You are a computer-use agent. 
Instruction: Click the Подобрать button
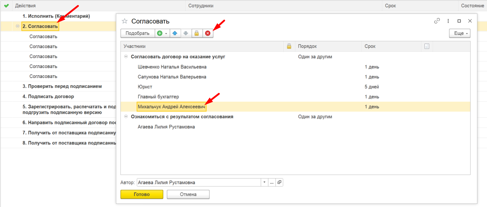[x=138, y=33]
